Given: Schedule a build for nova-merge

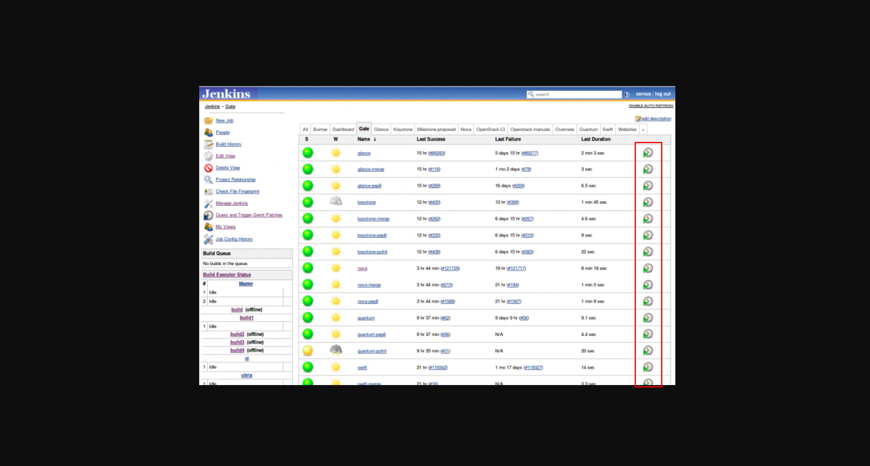Looking at the screenshot, I should point(647,285).
